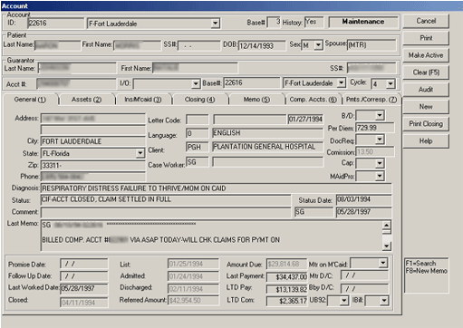This screenshot has height=328, width=463.
Task: Expand the Cap dropdown
Action: tap(380, 163)
